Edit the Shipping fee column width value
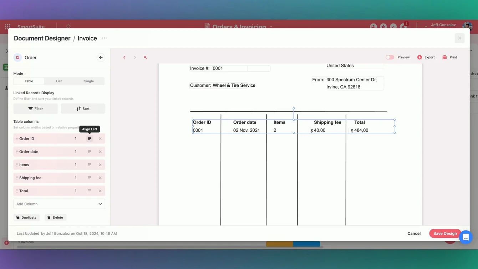The image size is (478, 269). [x=76, y=178]
